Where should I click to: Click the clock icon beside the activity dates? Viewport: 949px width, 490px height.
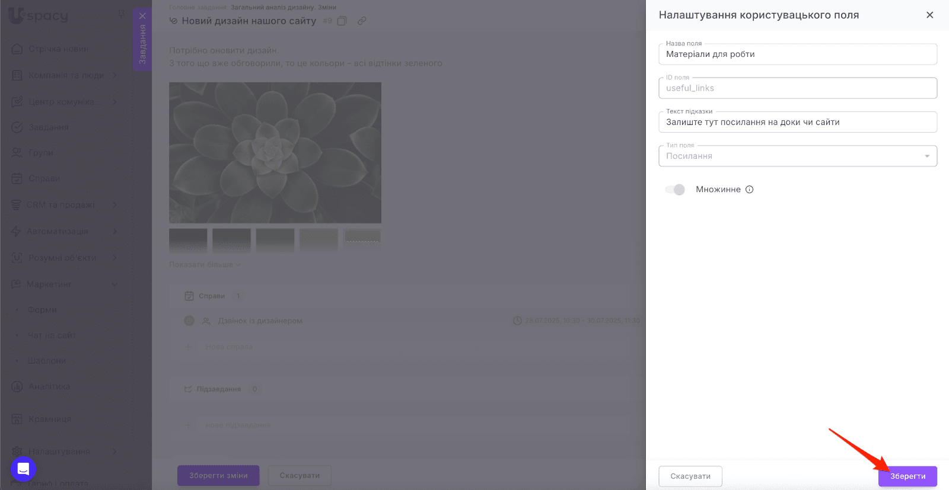point(517,321)
